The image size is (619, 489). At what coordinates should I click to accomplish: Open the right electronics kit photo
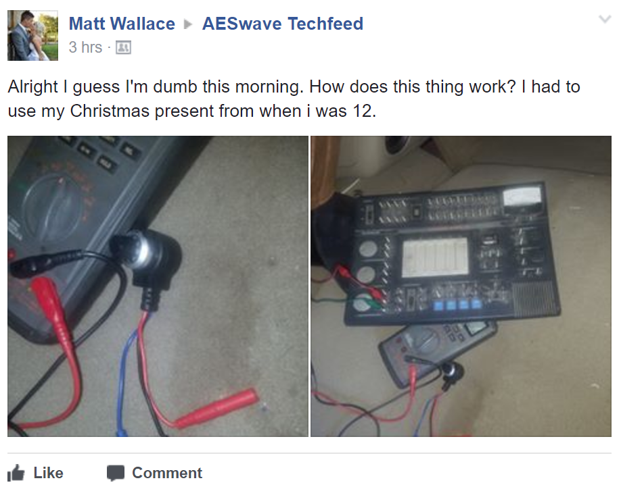tap(461, 286)
